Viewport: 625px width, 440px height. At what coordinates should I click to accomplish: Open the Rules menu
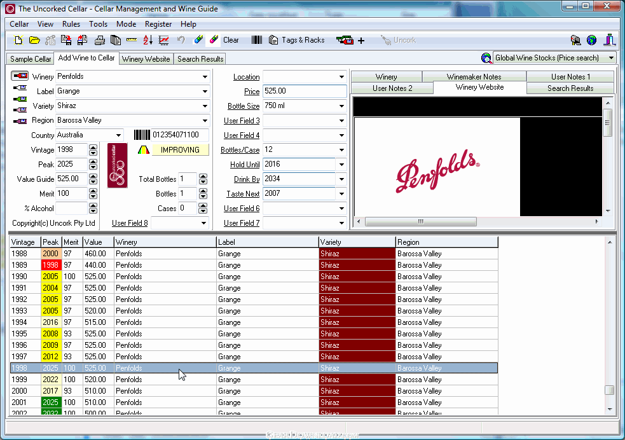point(71,24)
